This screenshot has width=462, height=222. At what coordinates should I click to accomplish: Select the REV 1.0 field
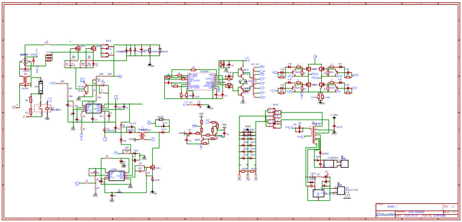449,206
